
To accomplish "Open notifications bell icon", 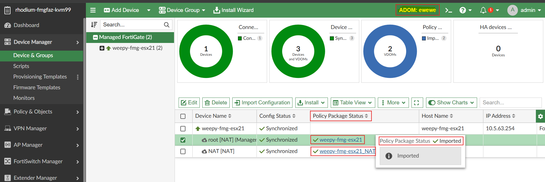I will (x=483, y=10).
